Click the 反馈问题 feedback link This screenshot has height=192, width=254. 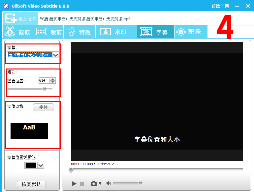[x=220, y=6]
